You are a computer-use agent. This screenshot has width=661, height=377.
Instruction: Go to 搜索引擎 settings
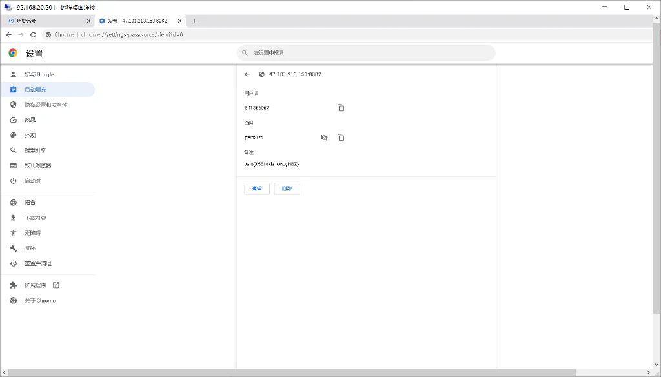click(x=35, y=150)
